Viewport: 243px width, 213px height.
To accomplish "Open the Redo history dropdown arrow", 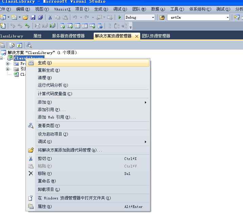I will (93, 17).
